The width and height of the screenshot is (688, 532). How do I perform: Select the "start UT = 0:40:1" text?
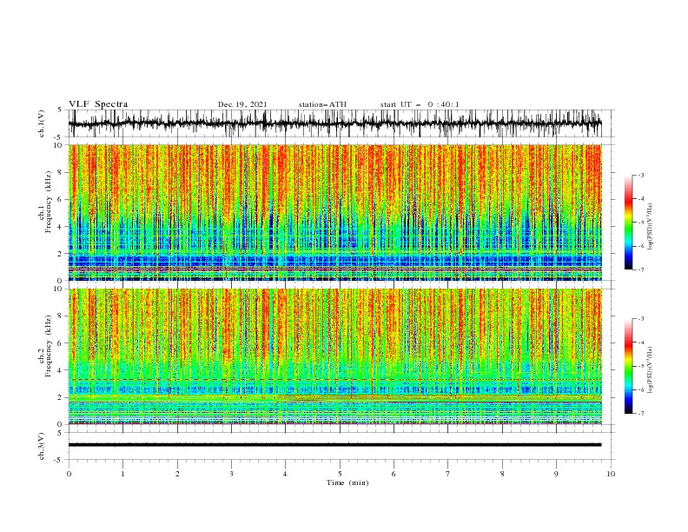click(x=420, y=104)
